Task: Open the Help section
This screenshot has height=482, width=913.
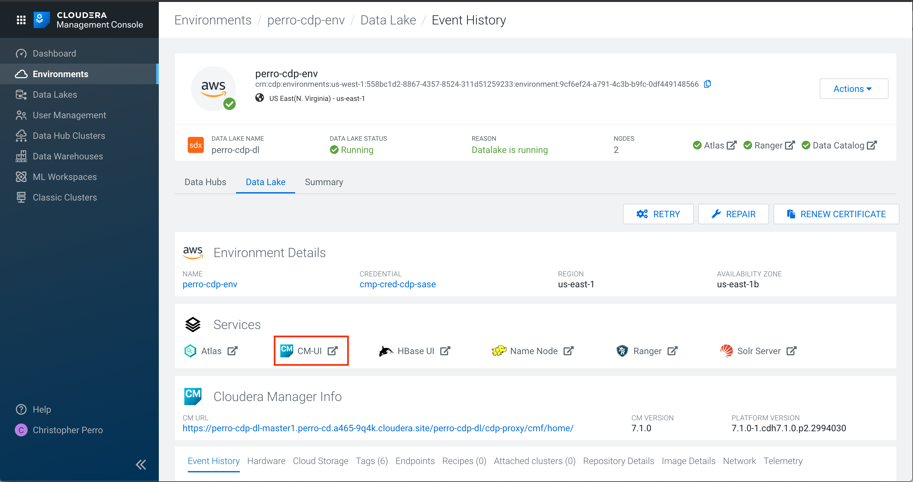Action: click(41, 409)
